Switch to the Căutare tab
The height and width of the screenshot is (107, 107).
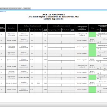(27, 9)
